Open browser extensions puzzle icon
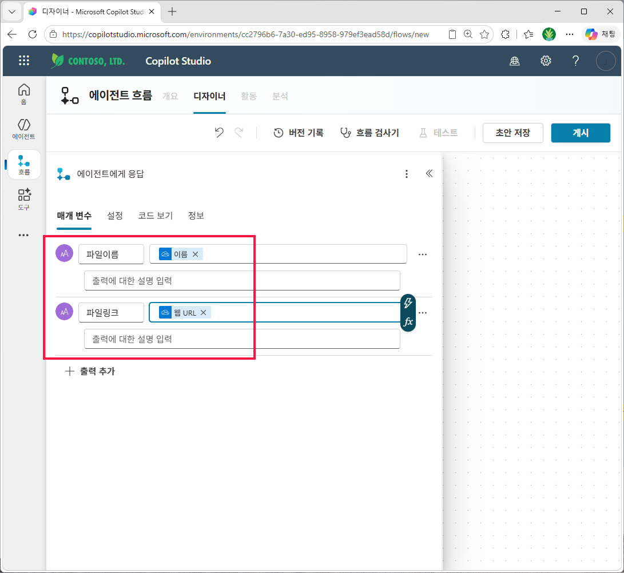This screenshot has height=573, width=624. coord(505,35)
